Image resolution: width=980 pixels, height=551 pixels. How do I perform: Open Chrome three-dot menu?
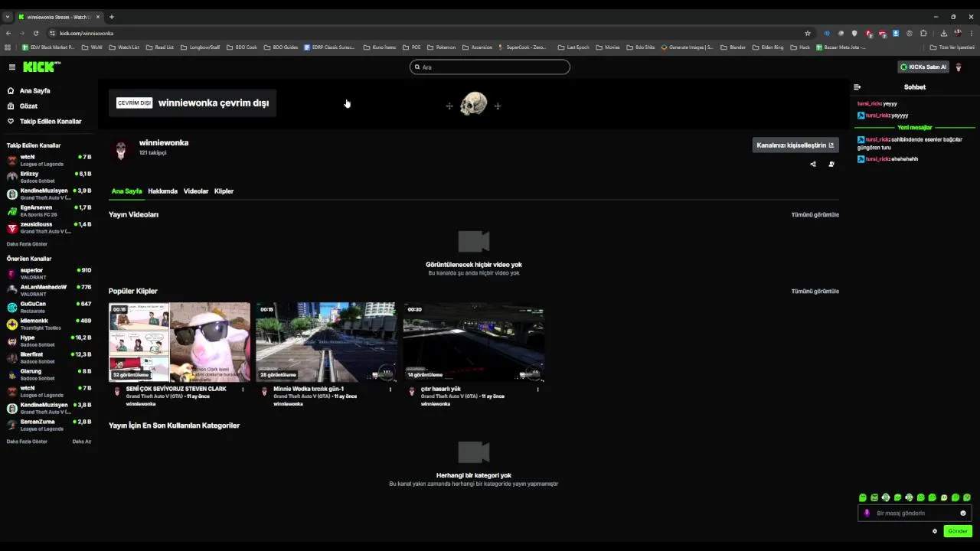pyautogui.click(x=971, y=34)
